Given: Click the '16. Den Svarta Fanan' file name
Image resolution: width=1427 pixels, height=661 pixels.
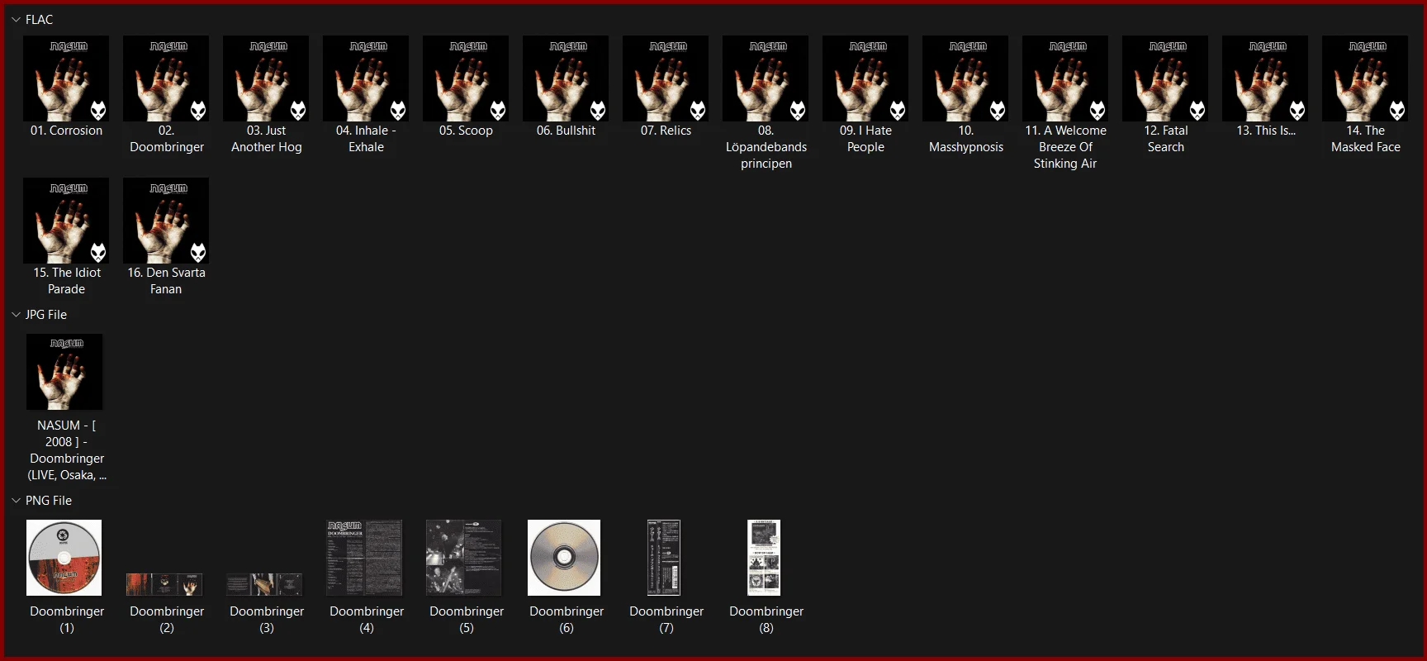Looking at the screenshot, I should coord(166,281).
